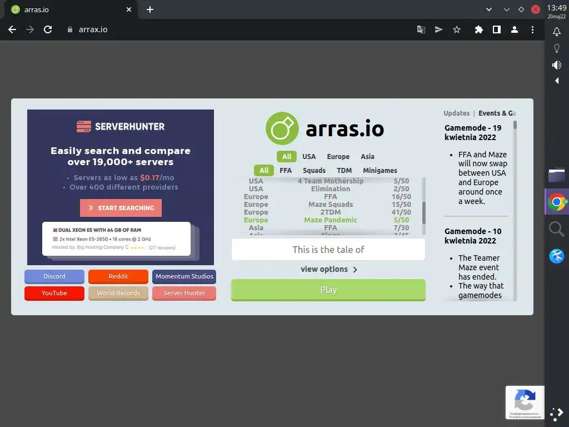Close the arras.io tab

coord(129,9)
